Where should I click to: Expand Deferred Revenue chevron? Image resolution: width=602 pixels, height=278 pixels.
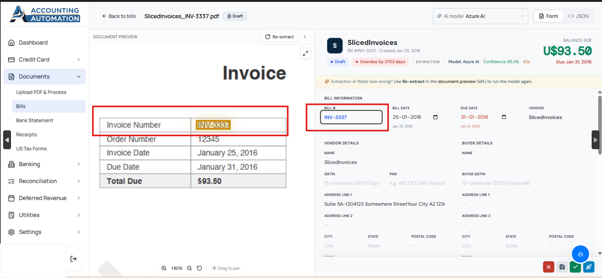[x=78, y=198]
